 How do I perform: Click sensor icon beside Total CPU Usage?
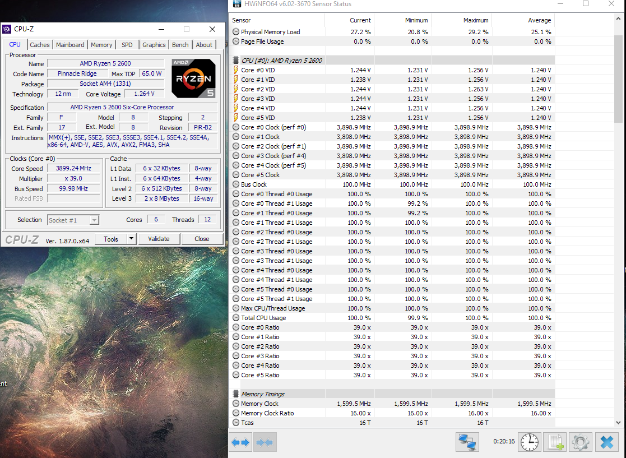point(236,317)
